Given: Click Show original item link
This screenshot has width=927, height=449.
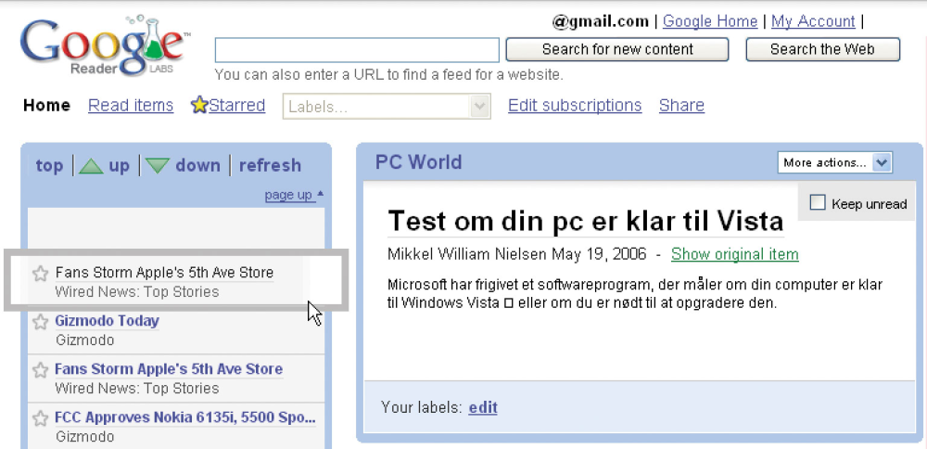Looking at the screenshot, I should coord(735,254).
